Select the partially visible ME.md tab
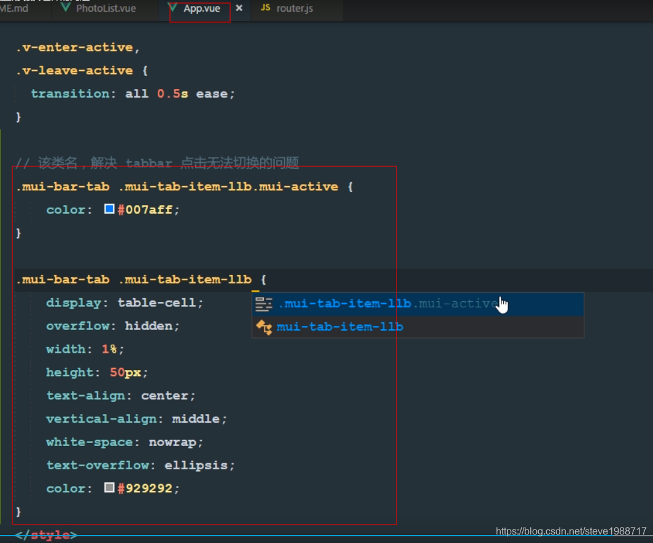 [15, 9]
